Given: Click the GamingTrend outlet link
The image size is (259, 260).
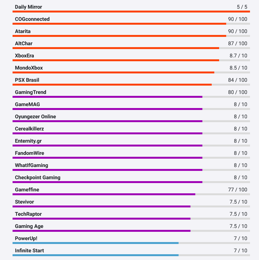Looking at the screenshot, I should pyautogui.click(x=31, y=92).
